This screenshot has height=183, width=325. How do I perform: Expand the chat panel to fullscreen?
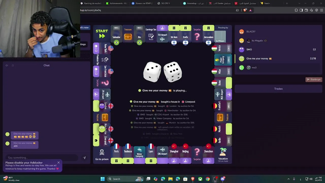pyautogui.click(x=13, y=65)
